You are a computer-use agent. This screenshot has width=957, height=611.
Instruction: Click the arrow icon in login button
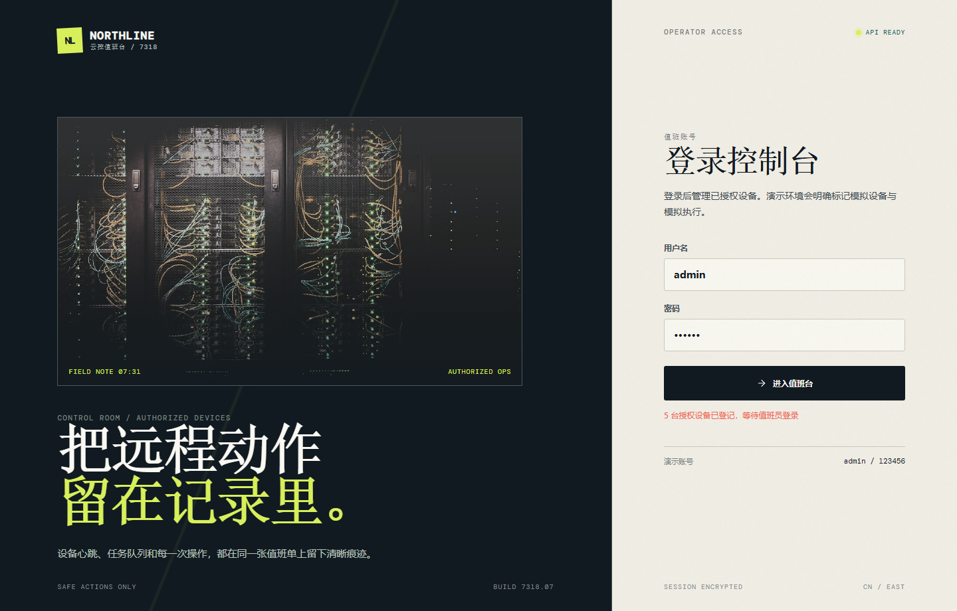tap(762, 383)
